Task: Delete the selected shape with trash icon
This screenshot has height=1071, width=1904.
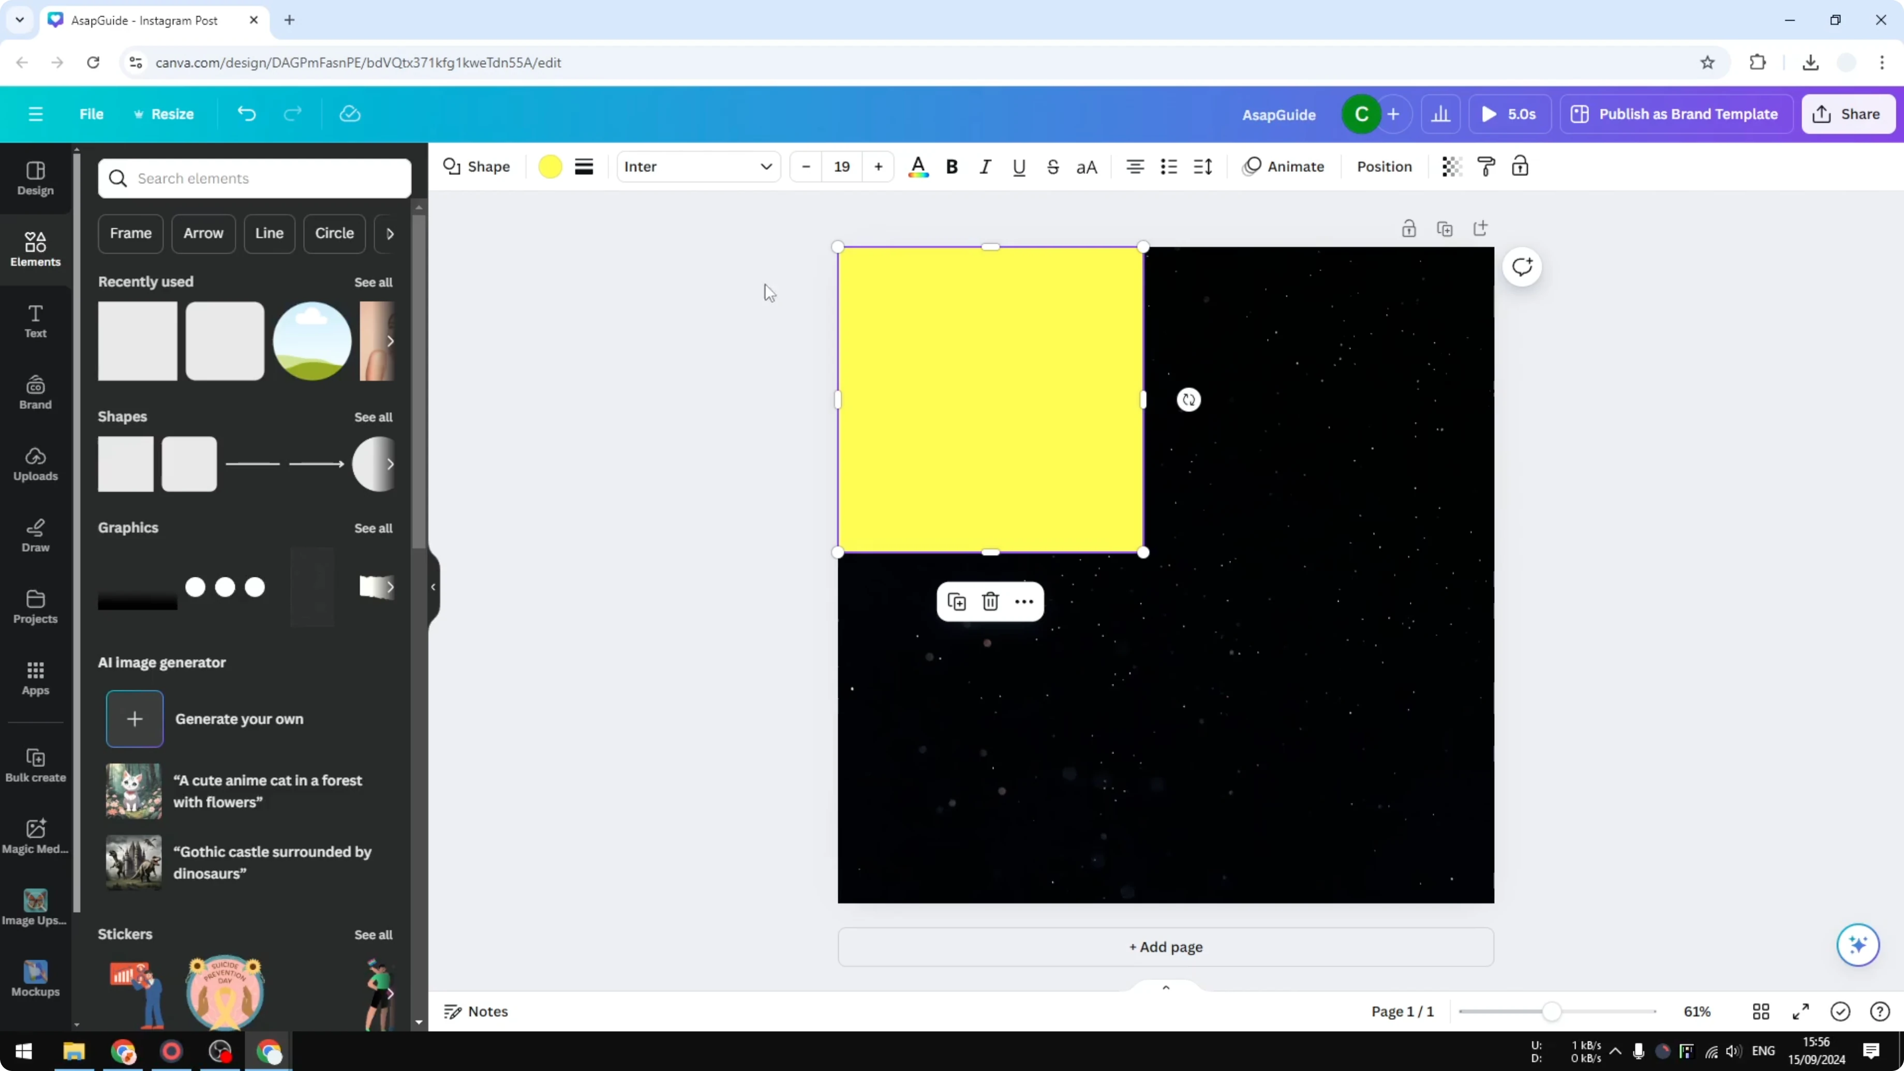Action: click(990, 602)
